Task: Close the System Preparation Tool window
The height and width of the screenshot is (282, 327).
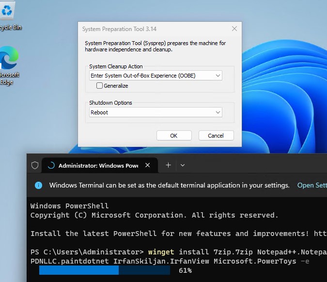Action: [x=234, y=29]
